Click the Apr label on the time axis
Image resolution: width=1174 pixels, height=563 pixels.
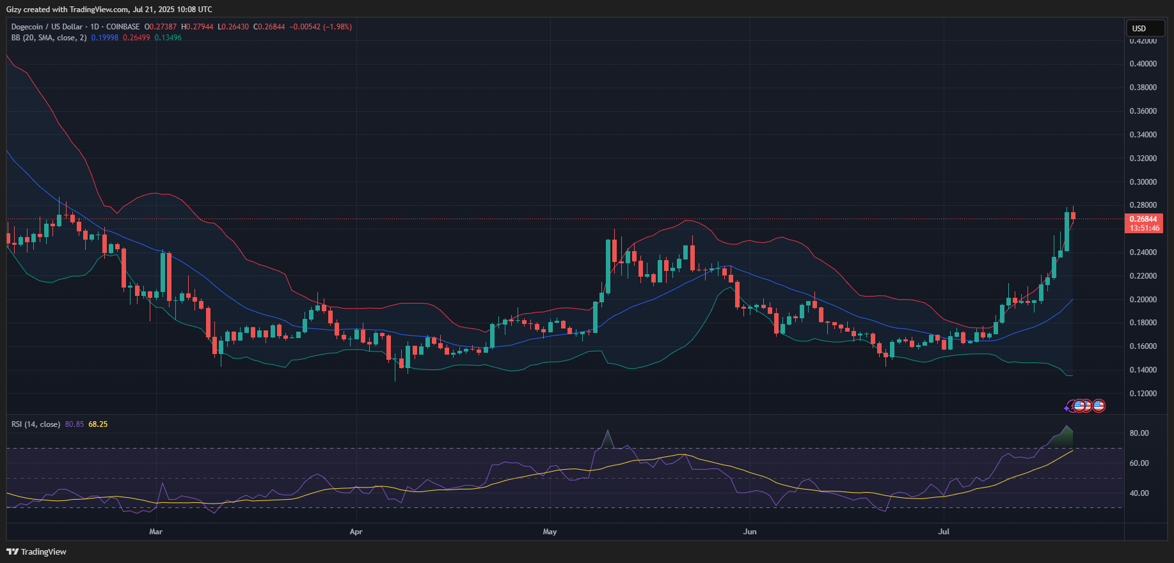pos(356,532)
